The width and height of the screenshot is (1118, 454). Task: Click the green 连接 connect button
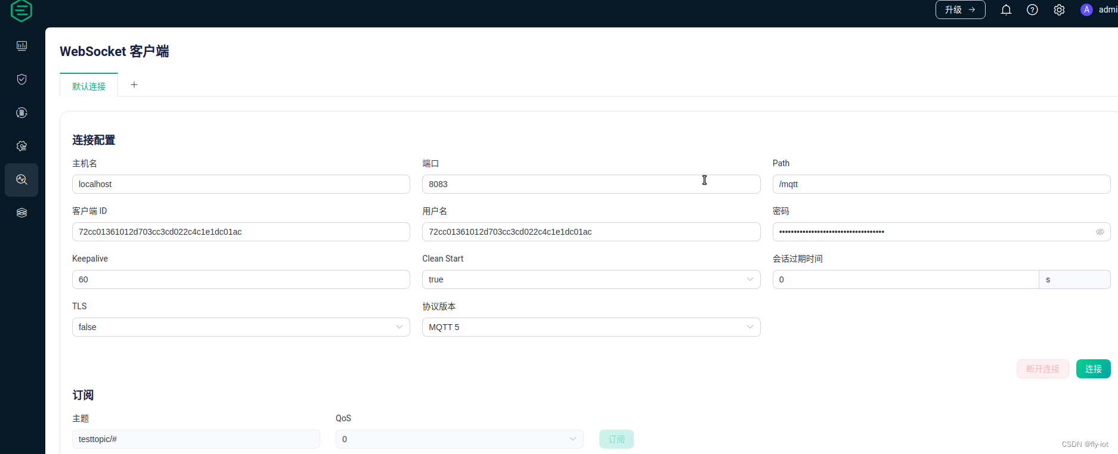[1093, 369]
